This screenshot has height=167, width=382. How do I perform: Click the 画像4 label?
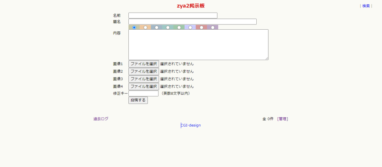(118, 86)
